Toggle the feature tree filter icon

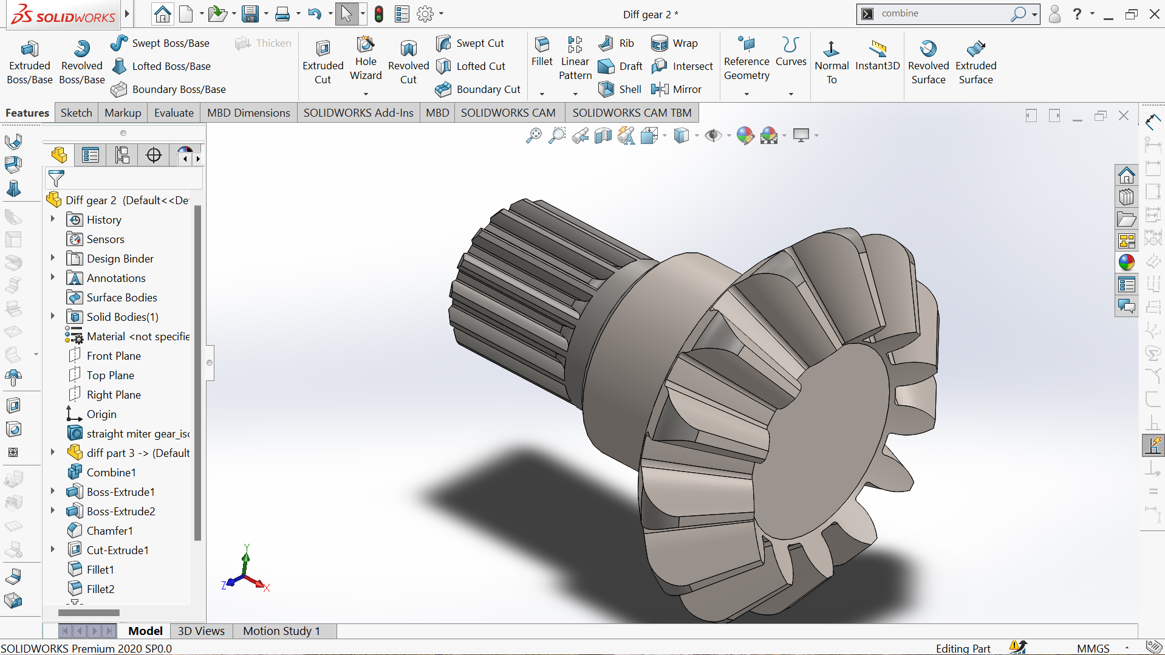56,179
